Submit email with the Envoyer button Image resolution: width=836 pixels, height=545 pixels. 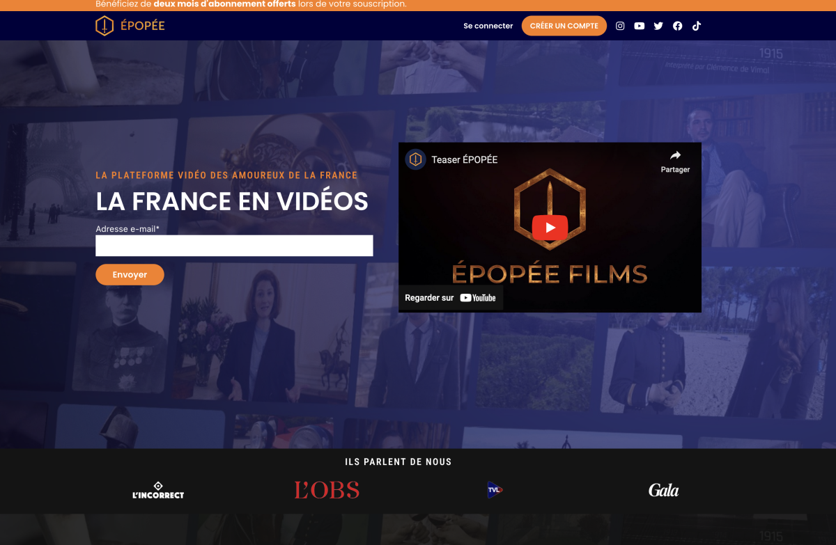[130, 274]
